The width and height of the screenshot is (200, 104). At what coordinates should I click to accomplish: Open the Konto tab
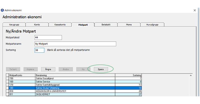pyautogui.click(x=37, y=25)
